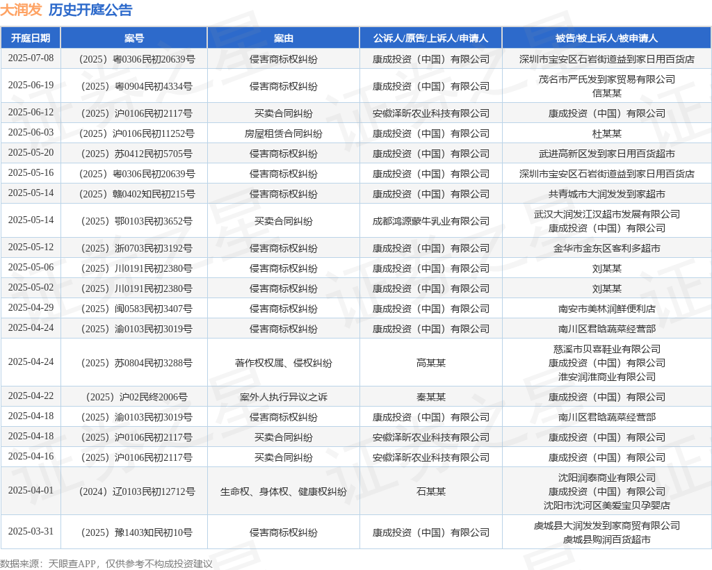Screen dimensions: 712x570
Task: Select the date cell 2025-05-12
Action: pos(31,247)
